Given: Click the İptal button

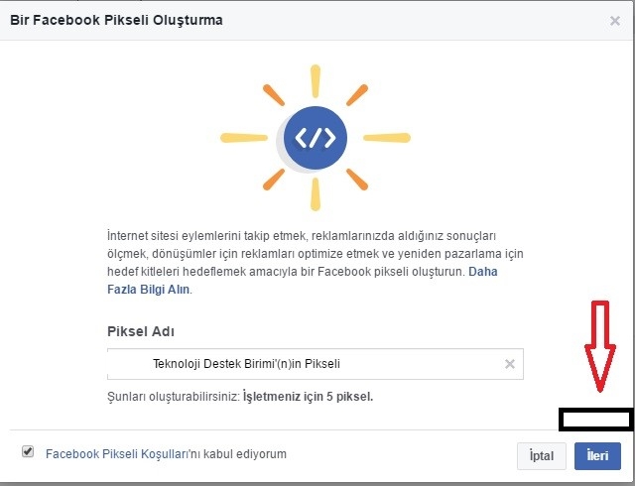Looking at the screenshot, I should (x=542, y=456).
